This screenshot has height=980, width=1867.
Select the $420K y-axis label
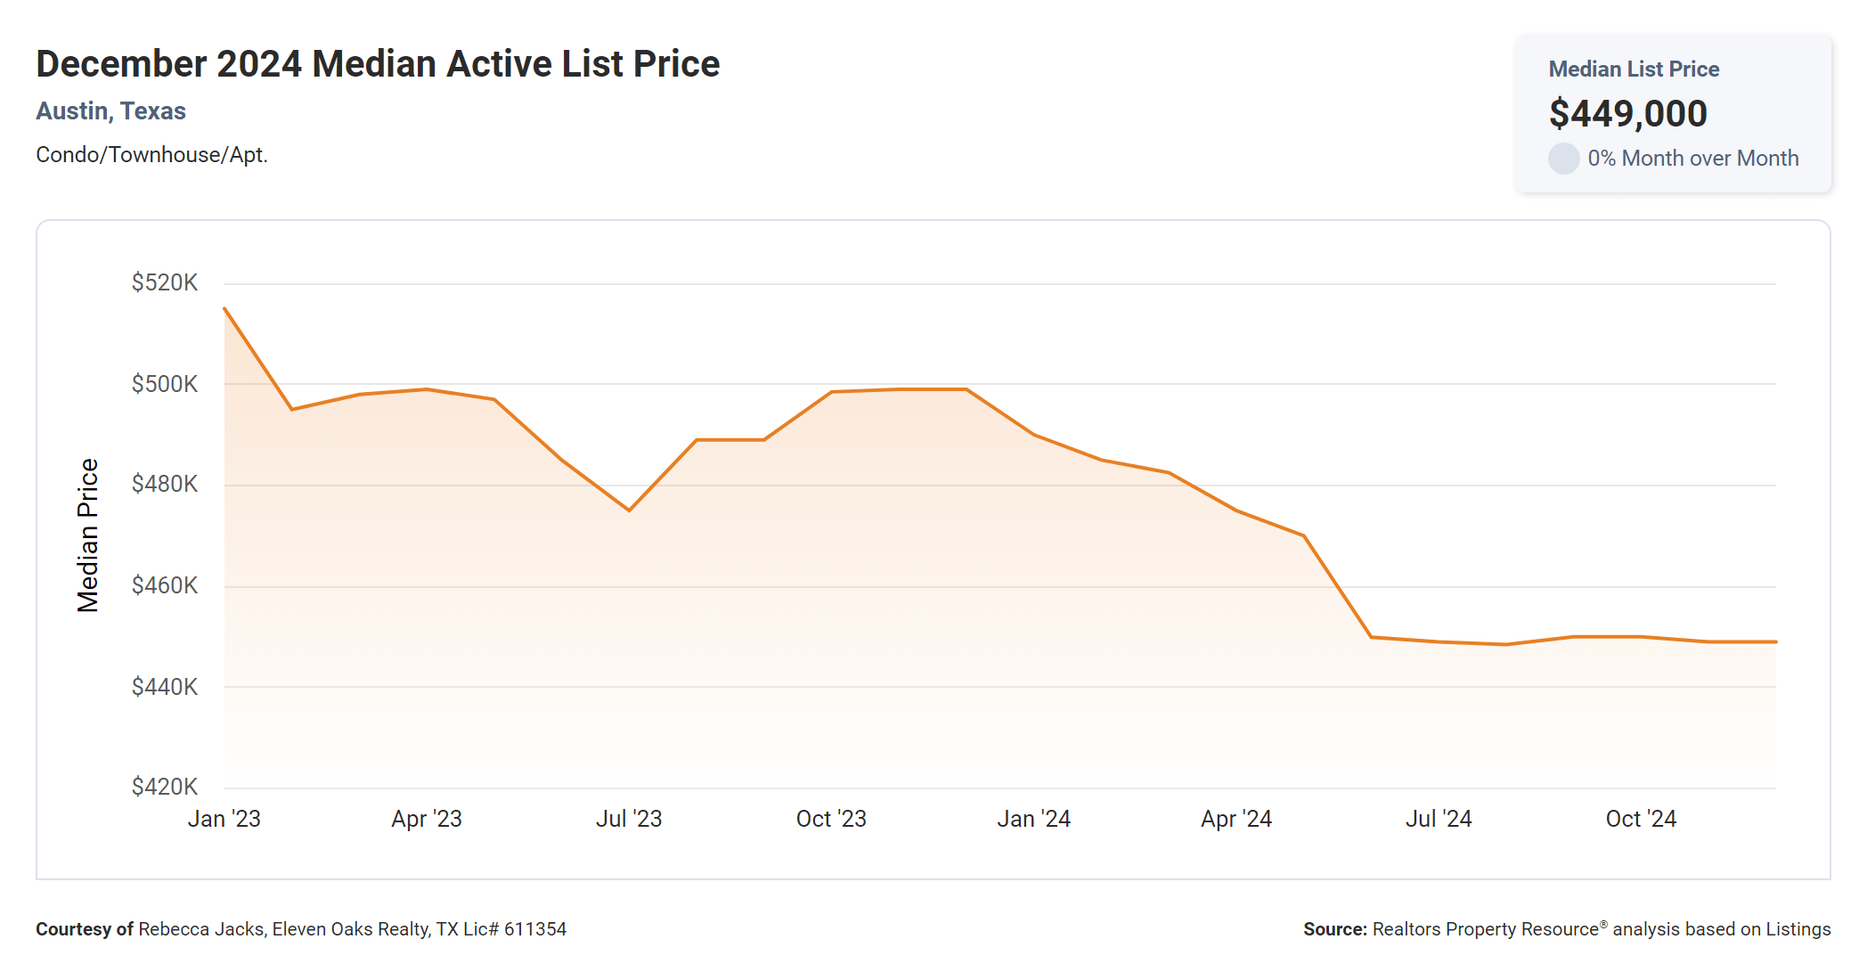(165, 788)
